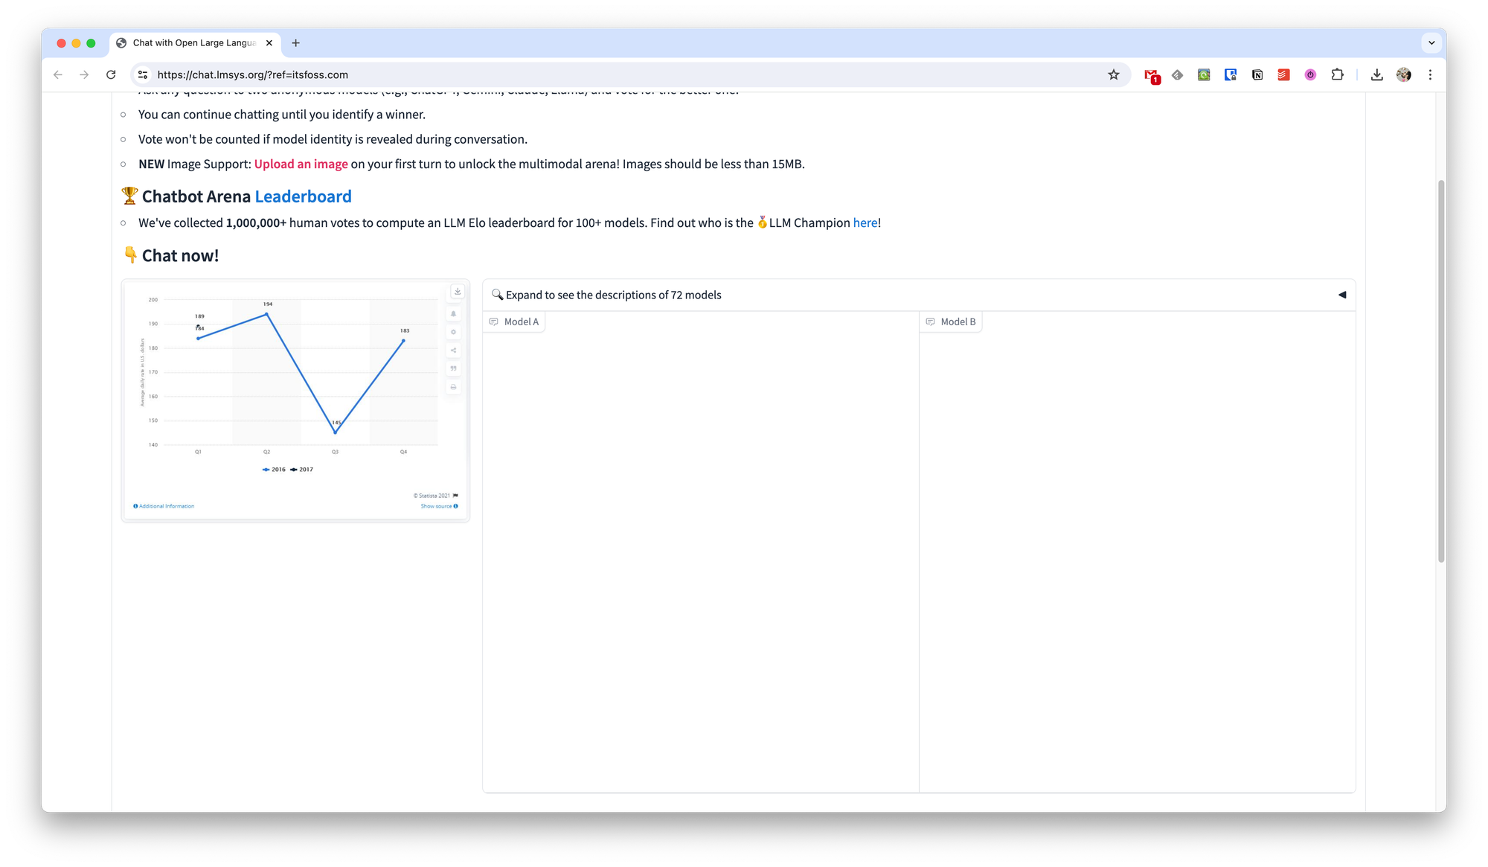Screen dimensions: 1488x867
Task: Open the Chrome Extensions puzzle menu
Action: pos(1337,75)
